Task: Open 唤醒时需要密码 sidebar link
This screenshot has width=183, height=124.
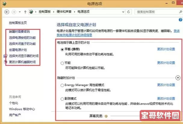Action: coord(19,31)
